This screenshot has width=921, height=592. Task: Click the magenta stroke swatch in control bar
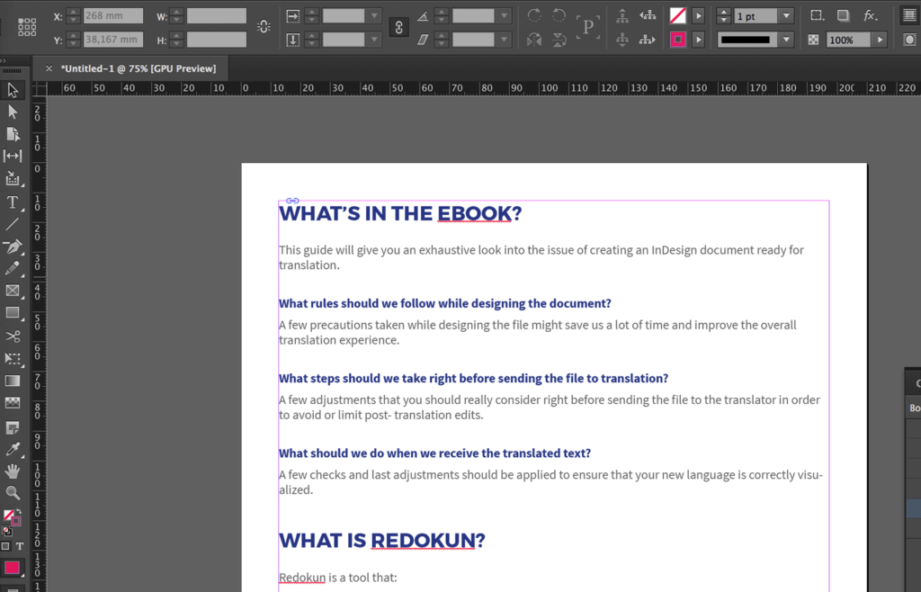[678, 40]
